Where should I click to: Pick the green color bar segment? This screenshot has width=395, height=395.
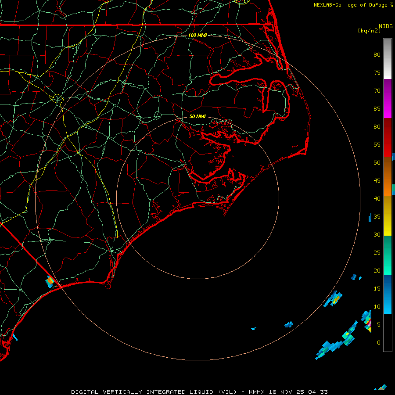(x=388, y=255)
